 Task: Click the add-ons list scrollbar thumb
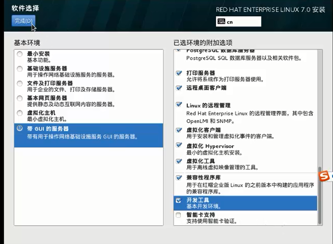[x=320, y=195]
